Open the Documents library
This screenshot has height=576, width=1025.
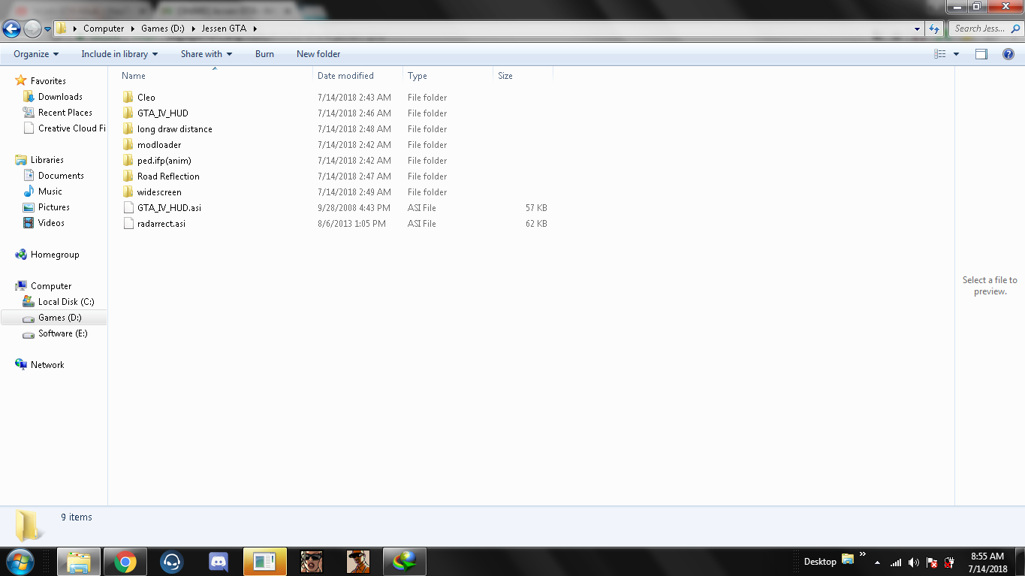tap(61, 176)
